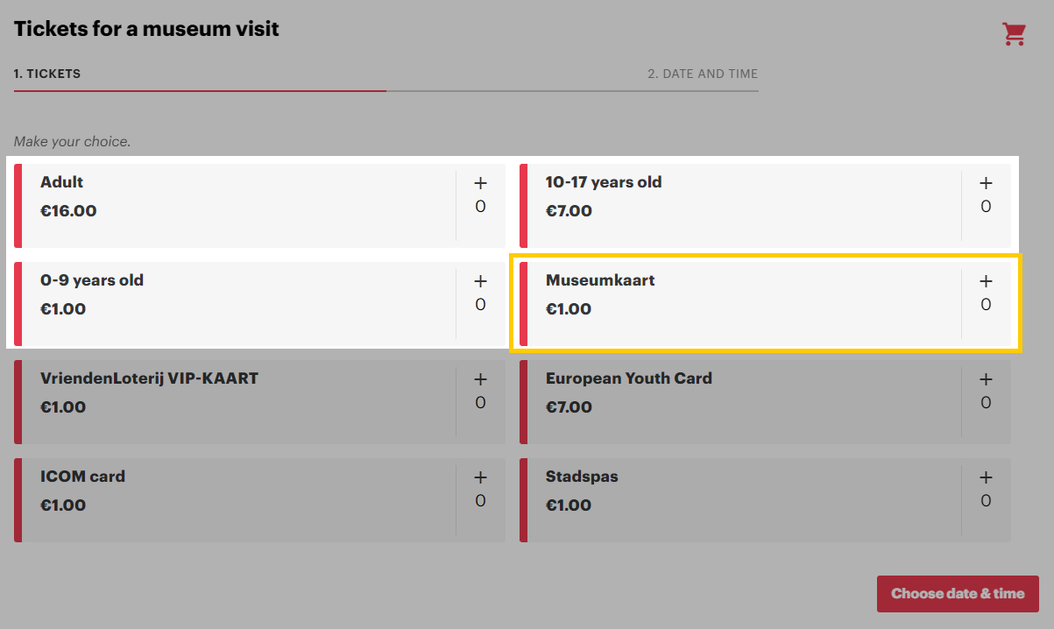The width and height of the screenshot is (1054, 629).
Task: Add a 0-9 years old ticket
Action: coord(480,281)
